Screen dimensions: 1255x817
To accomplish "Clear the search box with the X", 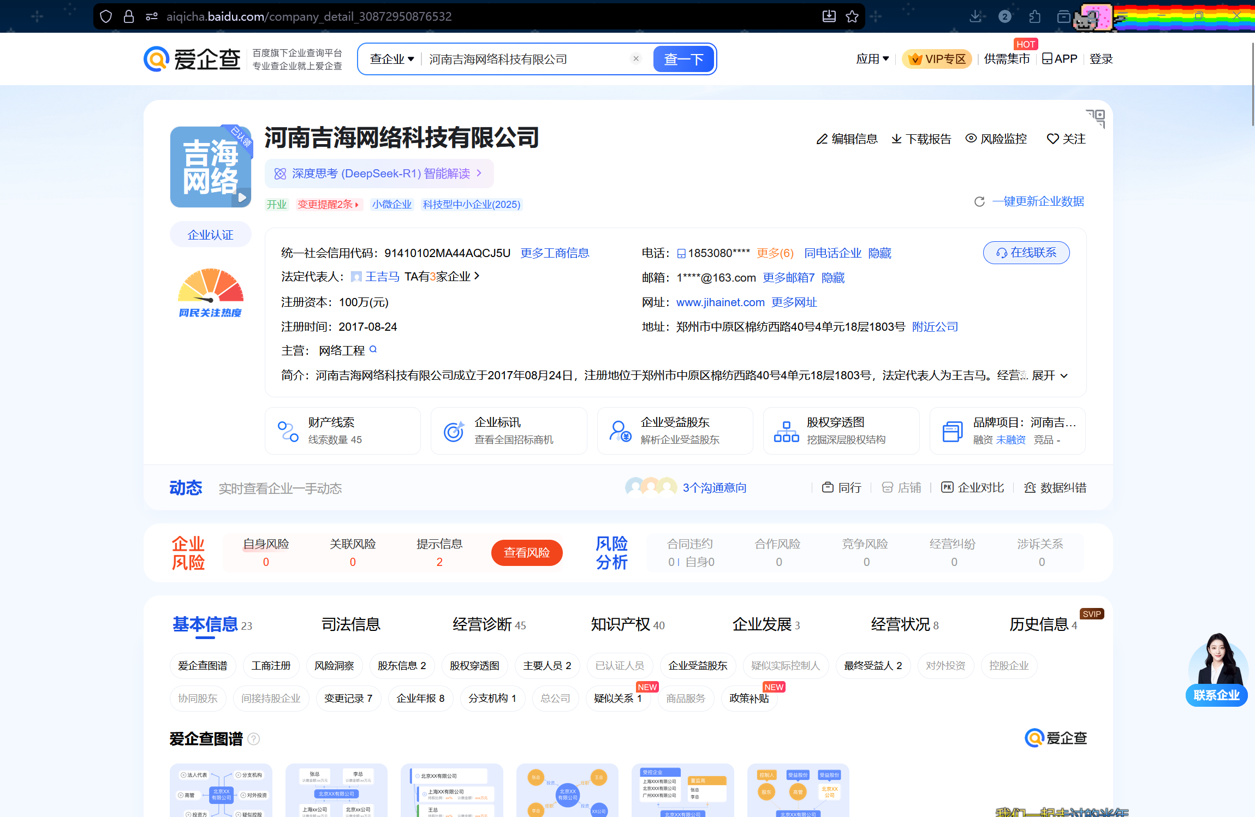I will [635, 58].
